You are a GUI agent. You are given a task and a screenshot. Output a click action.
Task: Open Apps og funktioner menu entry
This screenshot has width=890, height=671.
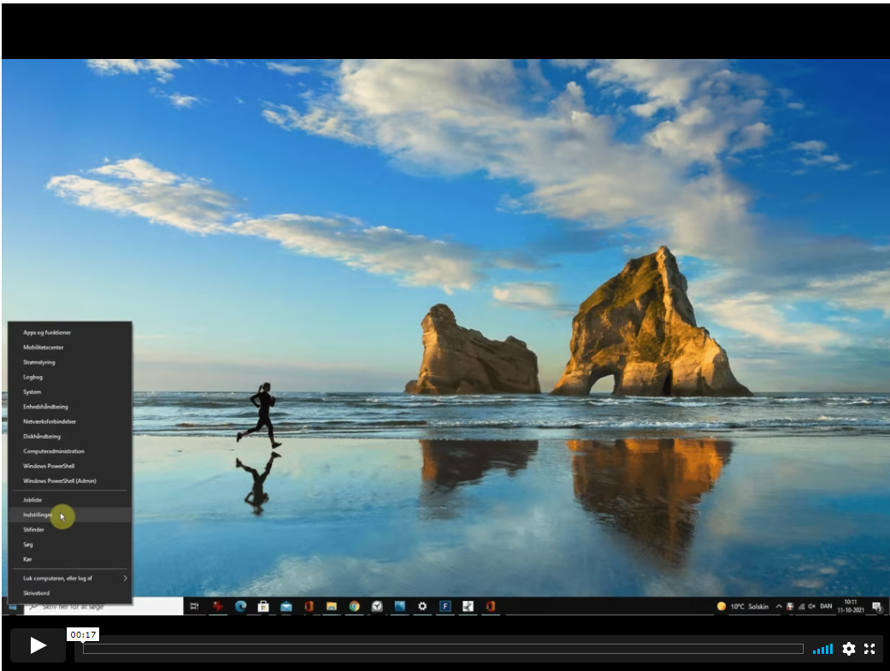click(x=47, y=333)
